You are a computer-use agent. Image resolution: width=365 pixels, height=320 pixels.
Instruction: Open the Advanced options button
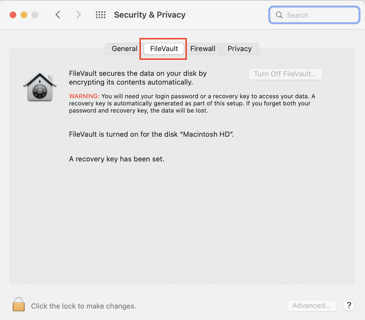pyautogui.click(x=312, y=305)
